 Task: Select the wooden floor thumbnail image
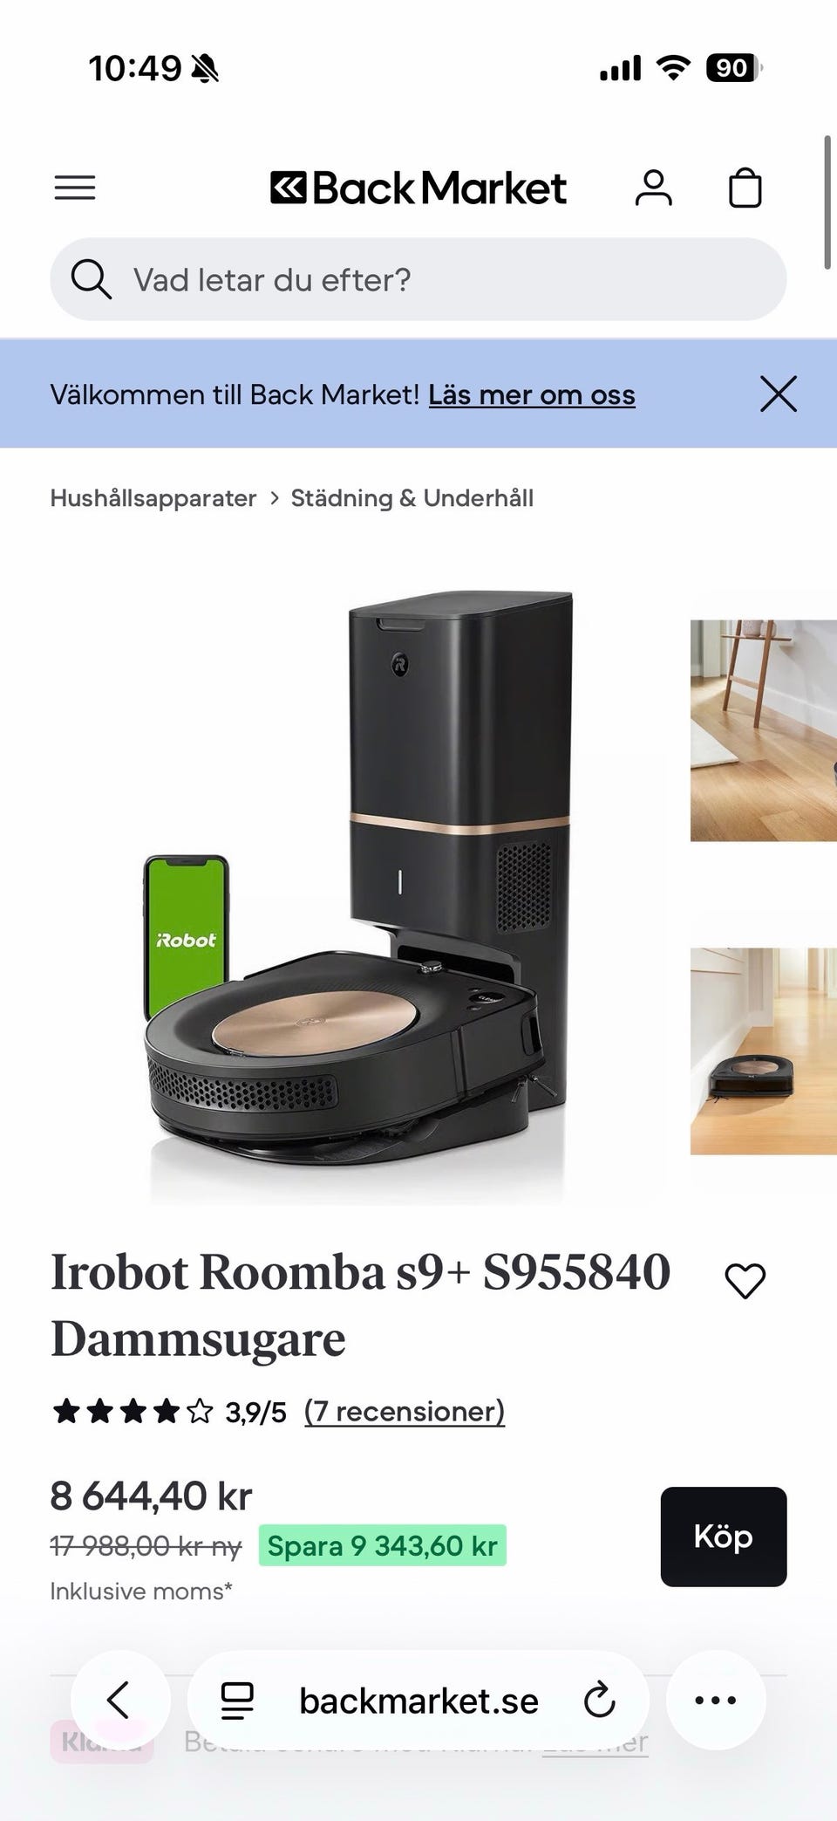point(764,730)
